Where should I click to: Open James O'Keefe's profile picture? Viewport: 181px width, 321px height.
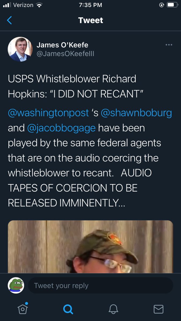coord(20,49)
